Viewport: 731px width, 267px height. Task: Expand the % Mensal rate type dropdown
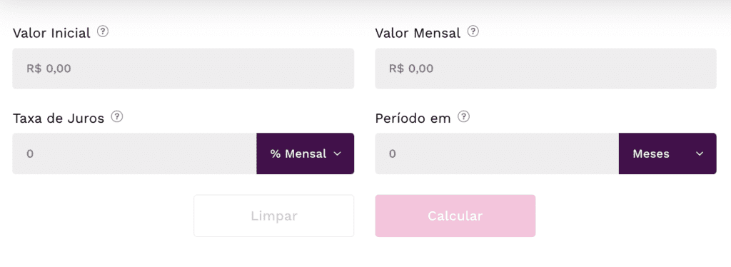306,153
